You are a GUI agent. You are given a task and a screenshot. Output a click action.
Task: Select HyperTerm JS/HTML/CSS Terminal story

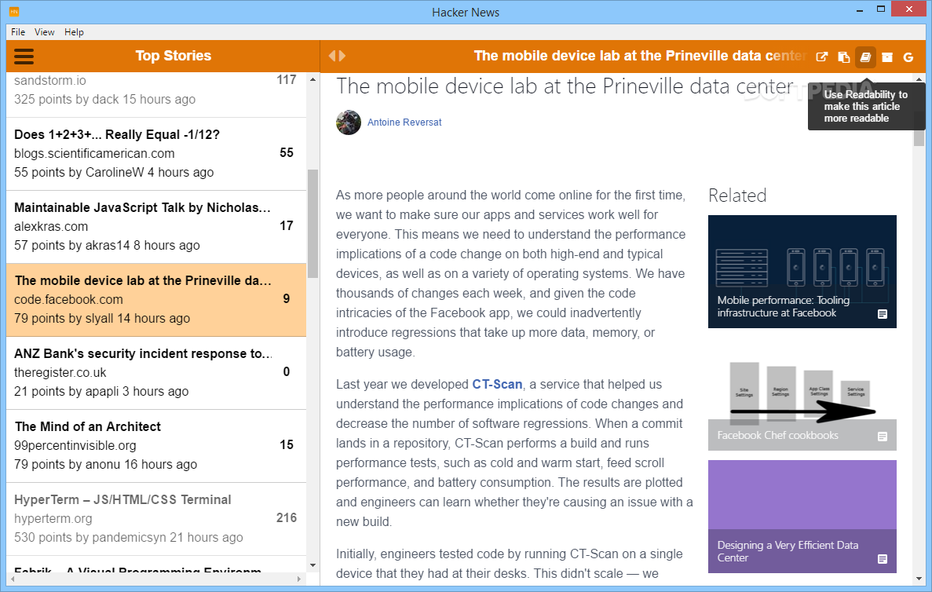pos(156,520)
